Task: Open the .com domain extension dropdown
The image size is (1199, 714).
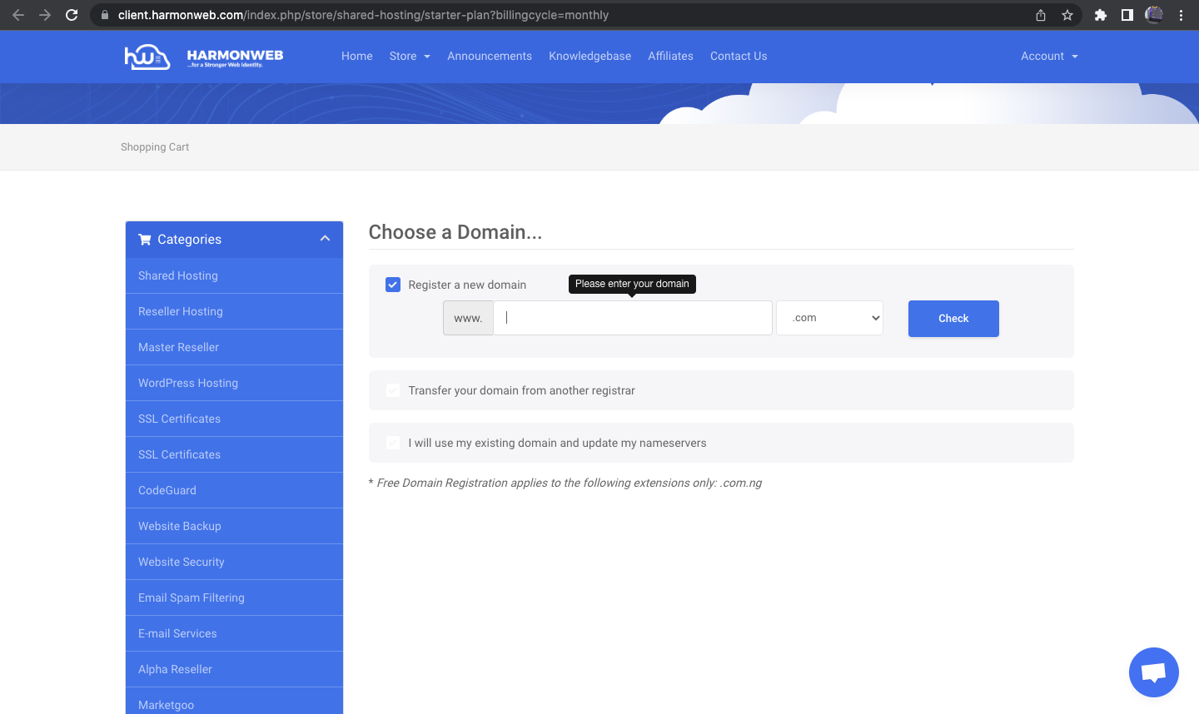Action: (x=829, y=317)
